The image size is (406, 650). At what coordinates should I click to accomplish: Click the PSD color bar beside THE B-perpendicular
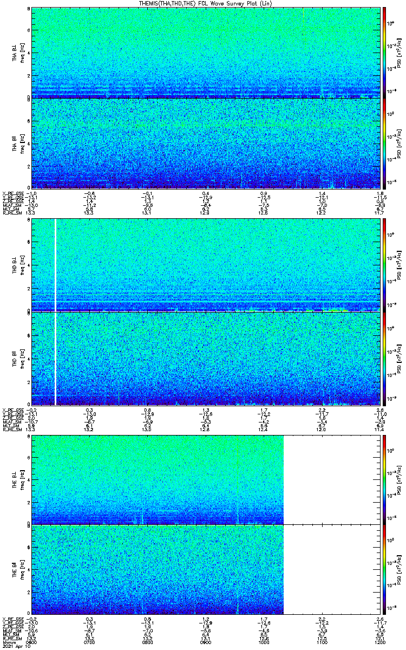pos(384,479)
